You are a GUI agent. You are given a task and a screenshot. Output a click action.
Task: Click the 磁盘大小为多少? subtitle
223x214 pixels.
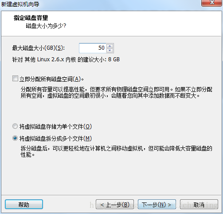46,26
